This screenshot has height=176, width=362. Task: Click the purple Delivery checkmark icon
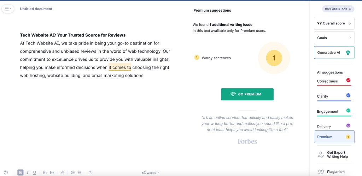[x=348, y=125]
